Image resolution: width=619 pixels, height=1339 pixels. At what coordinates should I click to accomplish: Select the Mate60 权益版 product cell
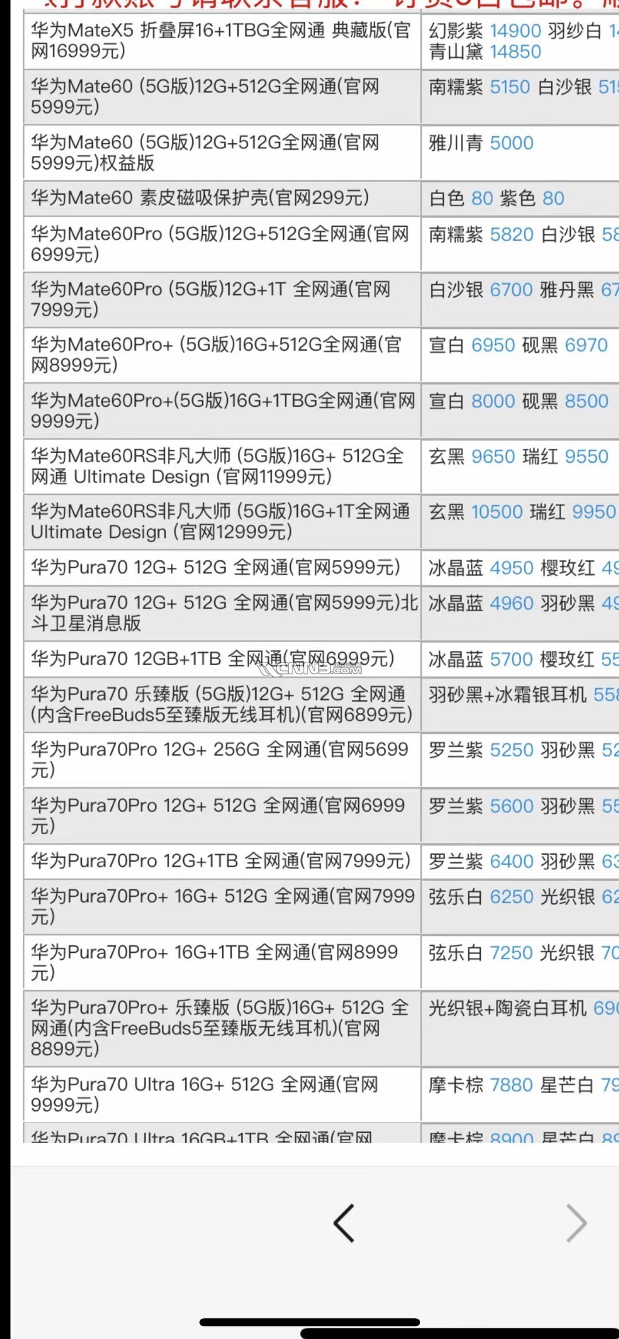tap(222, 152)
